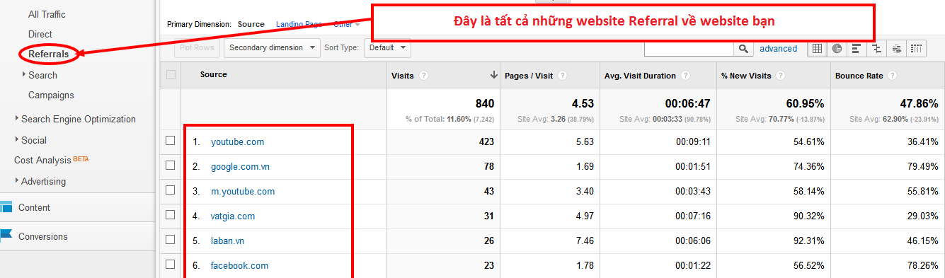
Task: Select Referrals in sidebar
Action: point(49,54)
